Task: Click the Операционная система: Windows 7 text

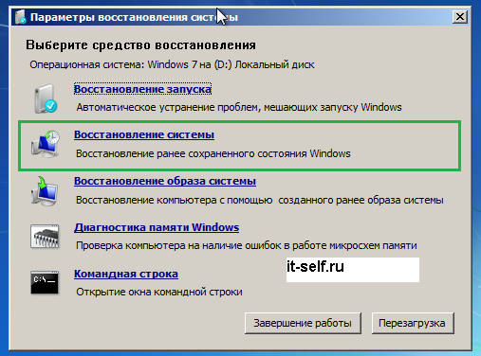Action: (x=172, y=64)
